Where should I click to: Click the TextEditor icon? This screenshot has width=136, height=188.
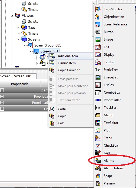(x=98, y=123)
